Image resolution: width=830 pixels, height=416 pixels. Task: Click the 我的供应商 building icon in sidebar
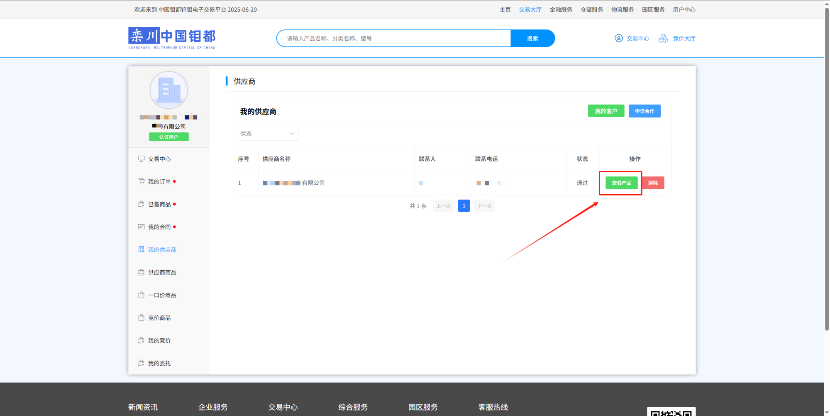point(141,250)
